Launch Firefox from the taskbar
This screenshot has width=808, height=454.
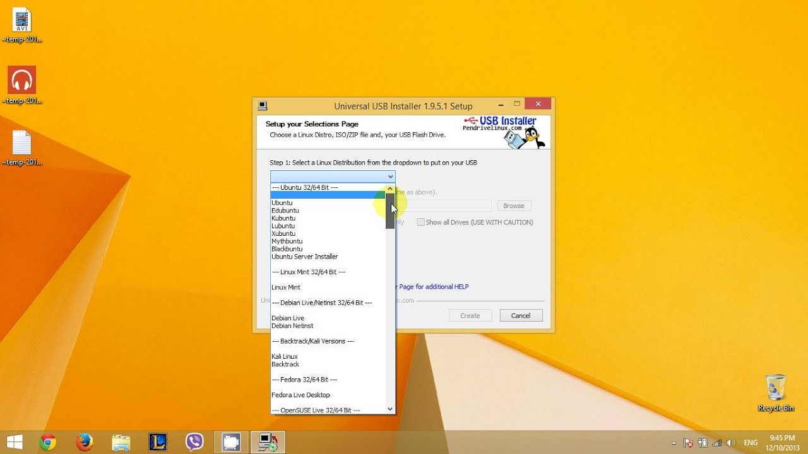(84, 442)
